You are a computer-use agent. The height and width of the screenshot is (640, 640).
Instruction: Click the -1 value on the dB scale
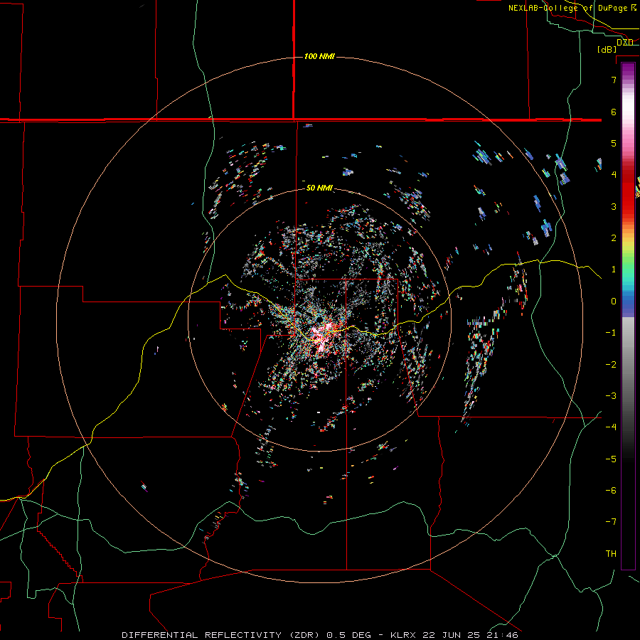(611, 333)
